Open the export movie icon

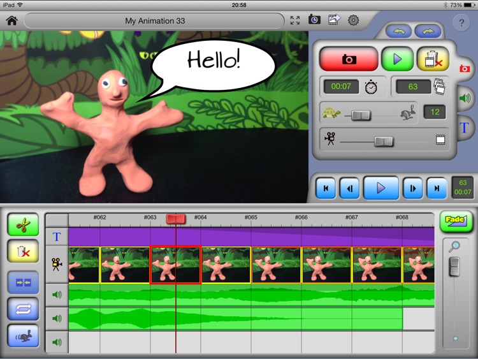point(333,20)
